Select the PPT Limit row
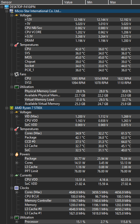140x224 pixels. [x=82, y=171]
